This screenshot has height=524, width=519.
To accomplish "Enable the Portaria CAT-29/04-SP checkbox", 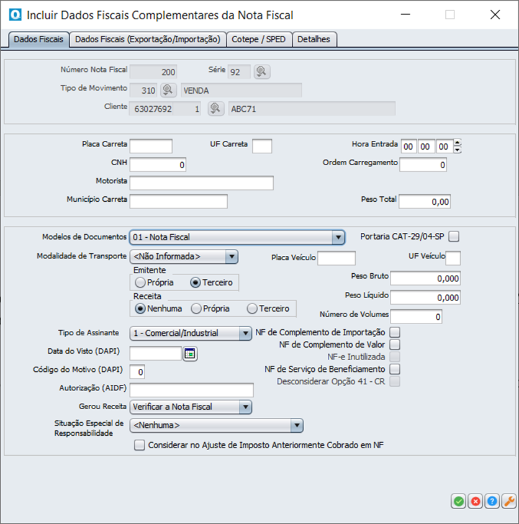I will tap(454, 236).
